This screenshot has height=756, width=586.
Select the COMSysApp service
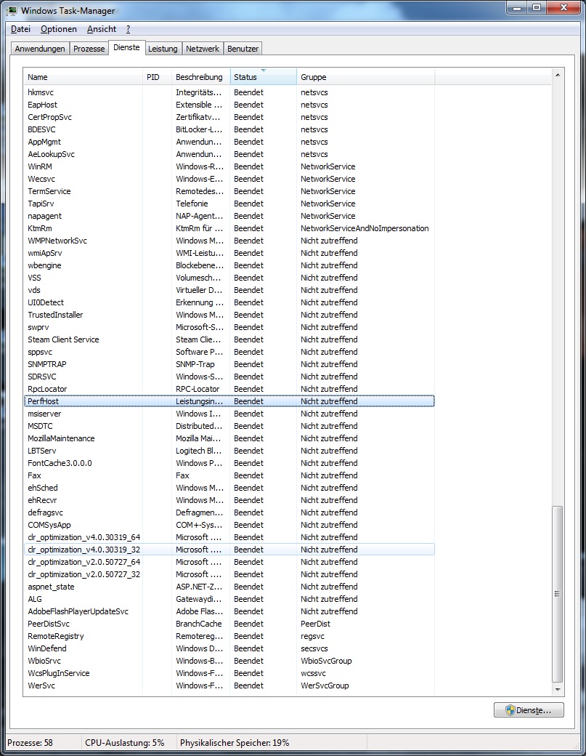[229, 525]
